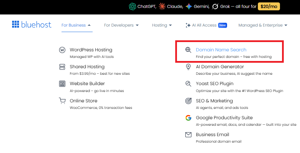Click 'Optimize your site' Yoast description
Viewport: 300px width, 153px height.
(240, 91)
